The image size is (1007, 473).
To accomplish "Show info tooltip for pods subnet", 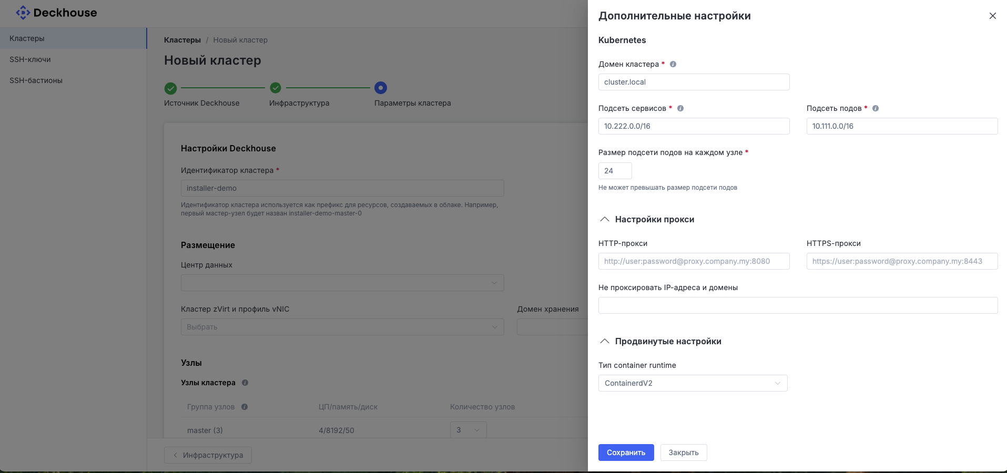I will tap(876, 108).
